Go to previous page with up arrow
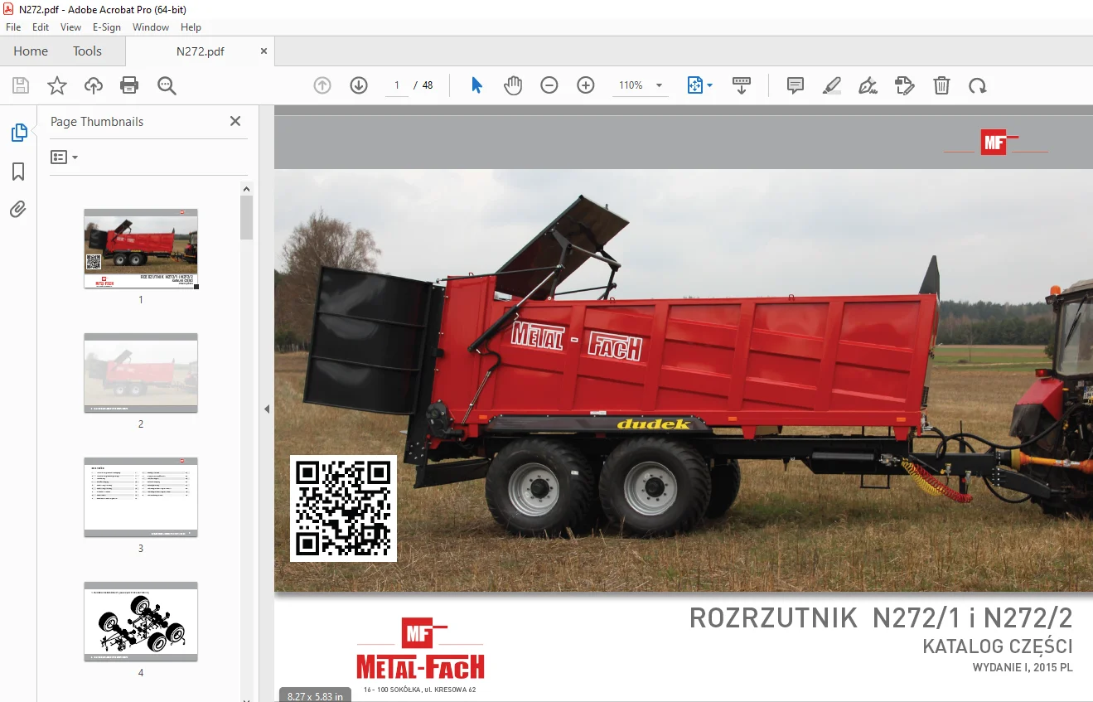1093x702 pixels. pyautogui.click(x=322, y=85)
